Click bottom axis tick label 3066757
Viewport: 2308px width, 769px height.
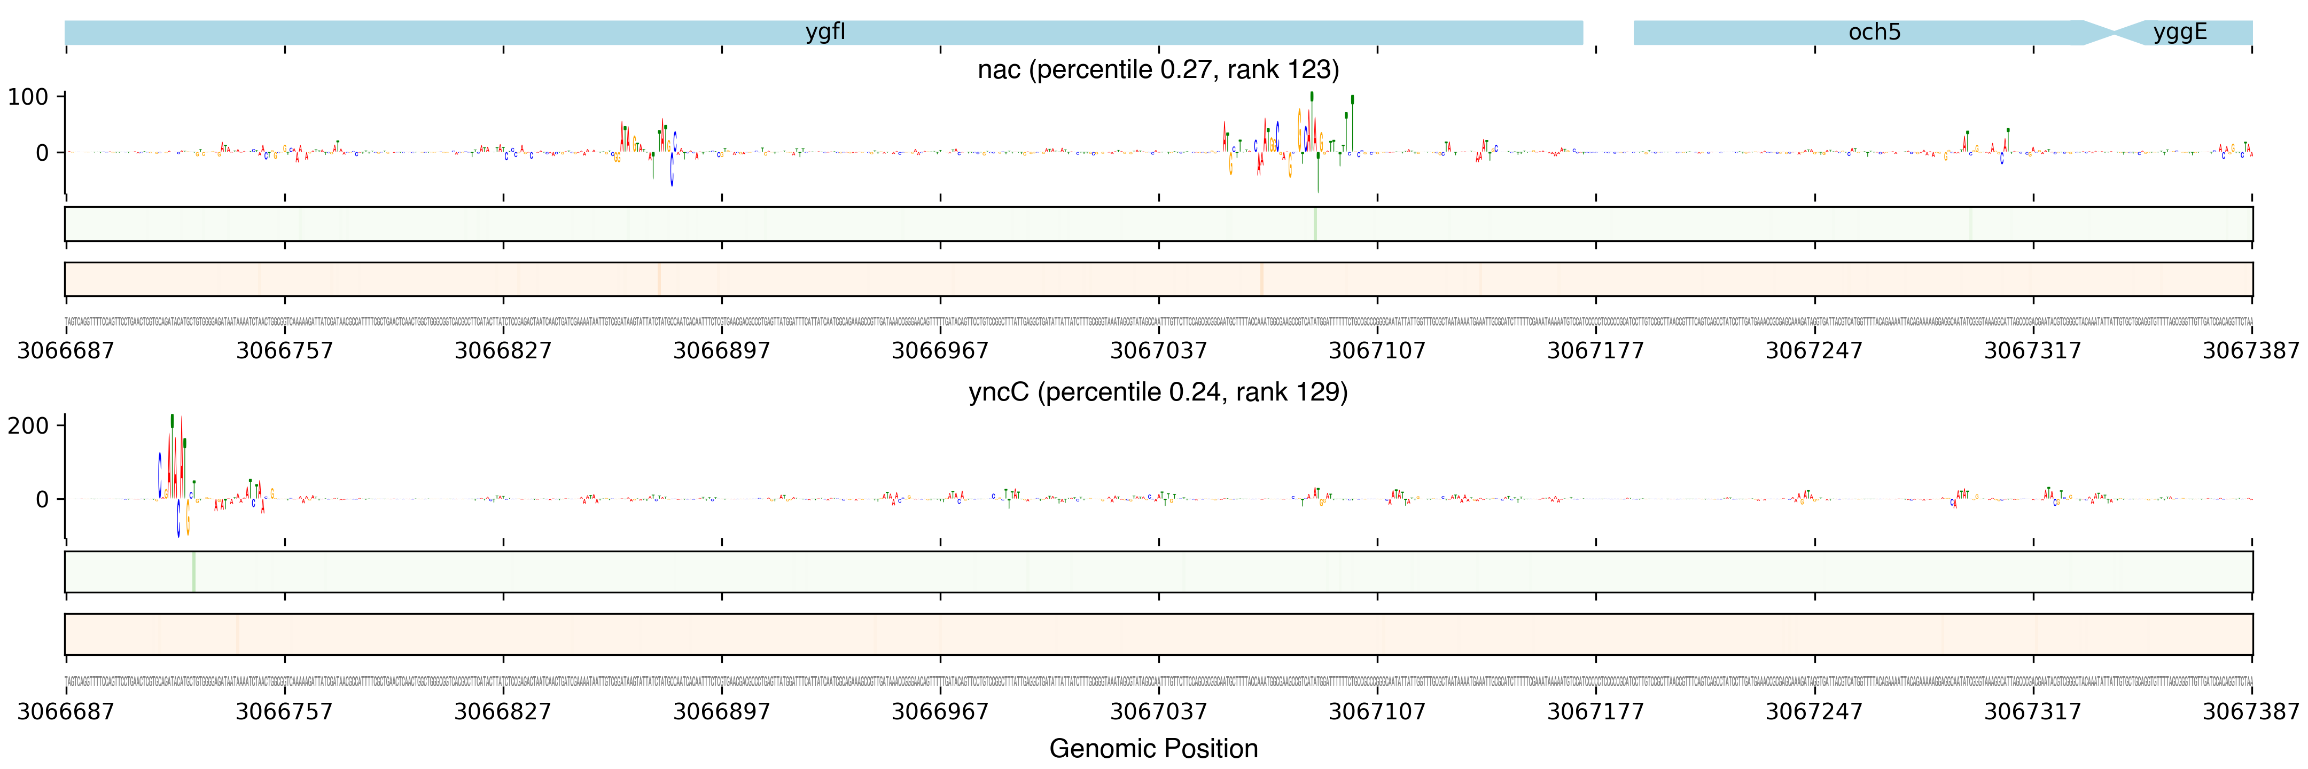[x=284, y=712]
